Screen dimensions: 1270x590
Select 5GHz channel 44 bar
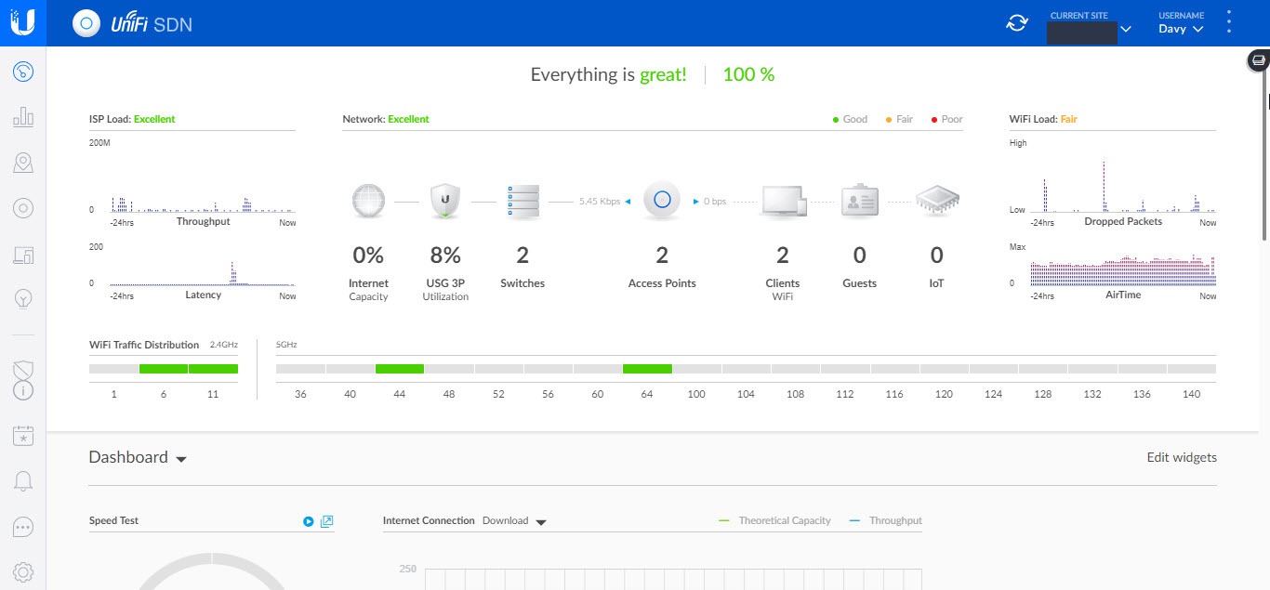point(400,369)
